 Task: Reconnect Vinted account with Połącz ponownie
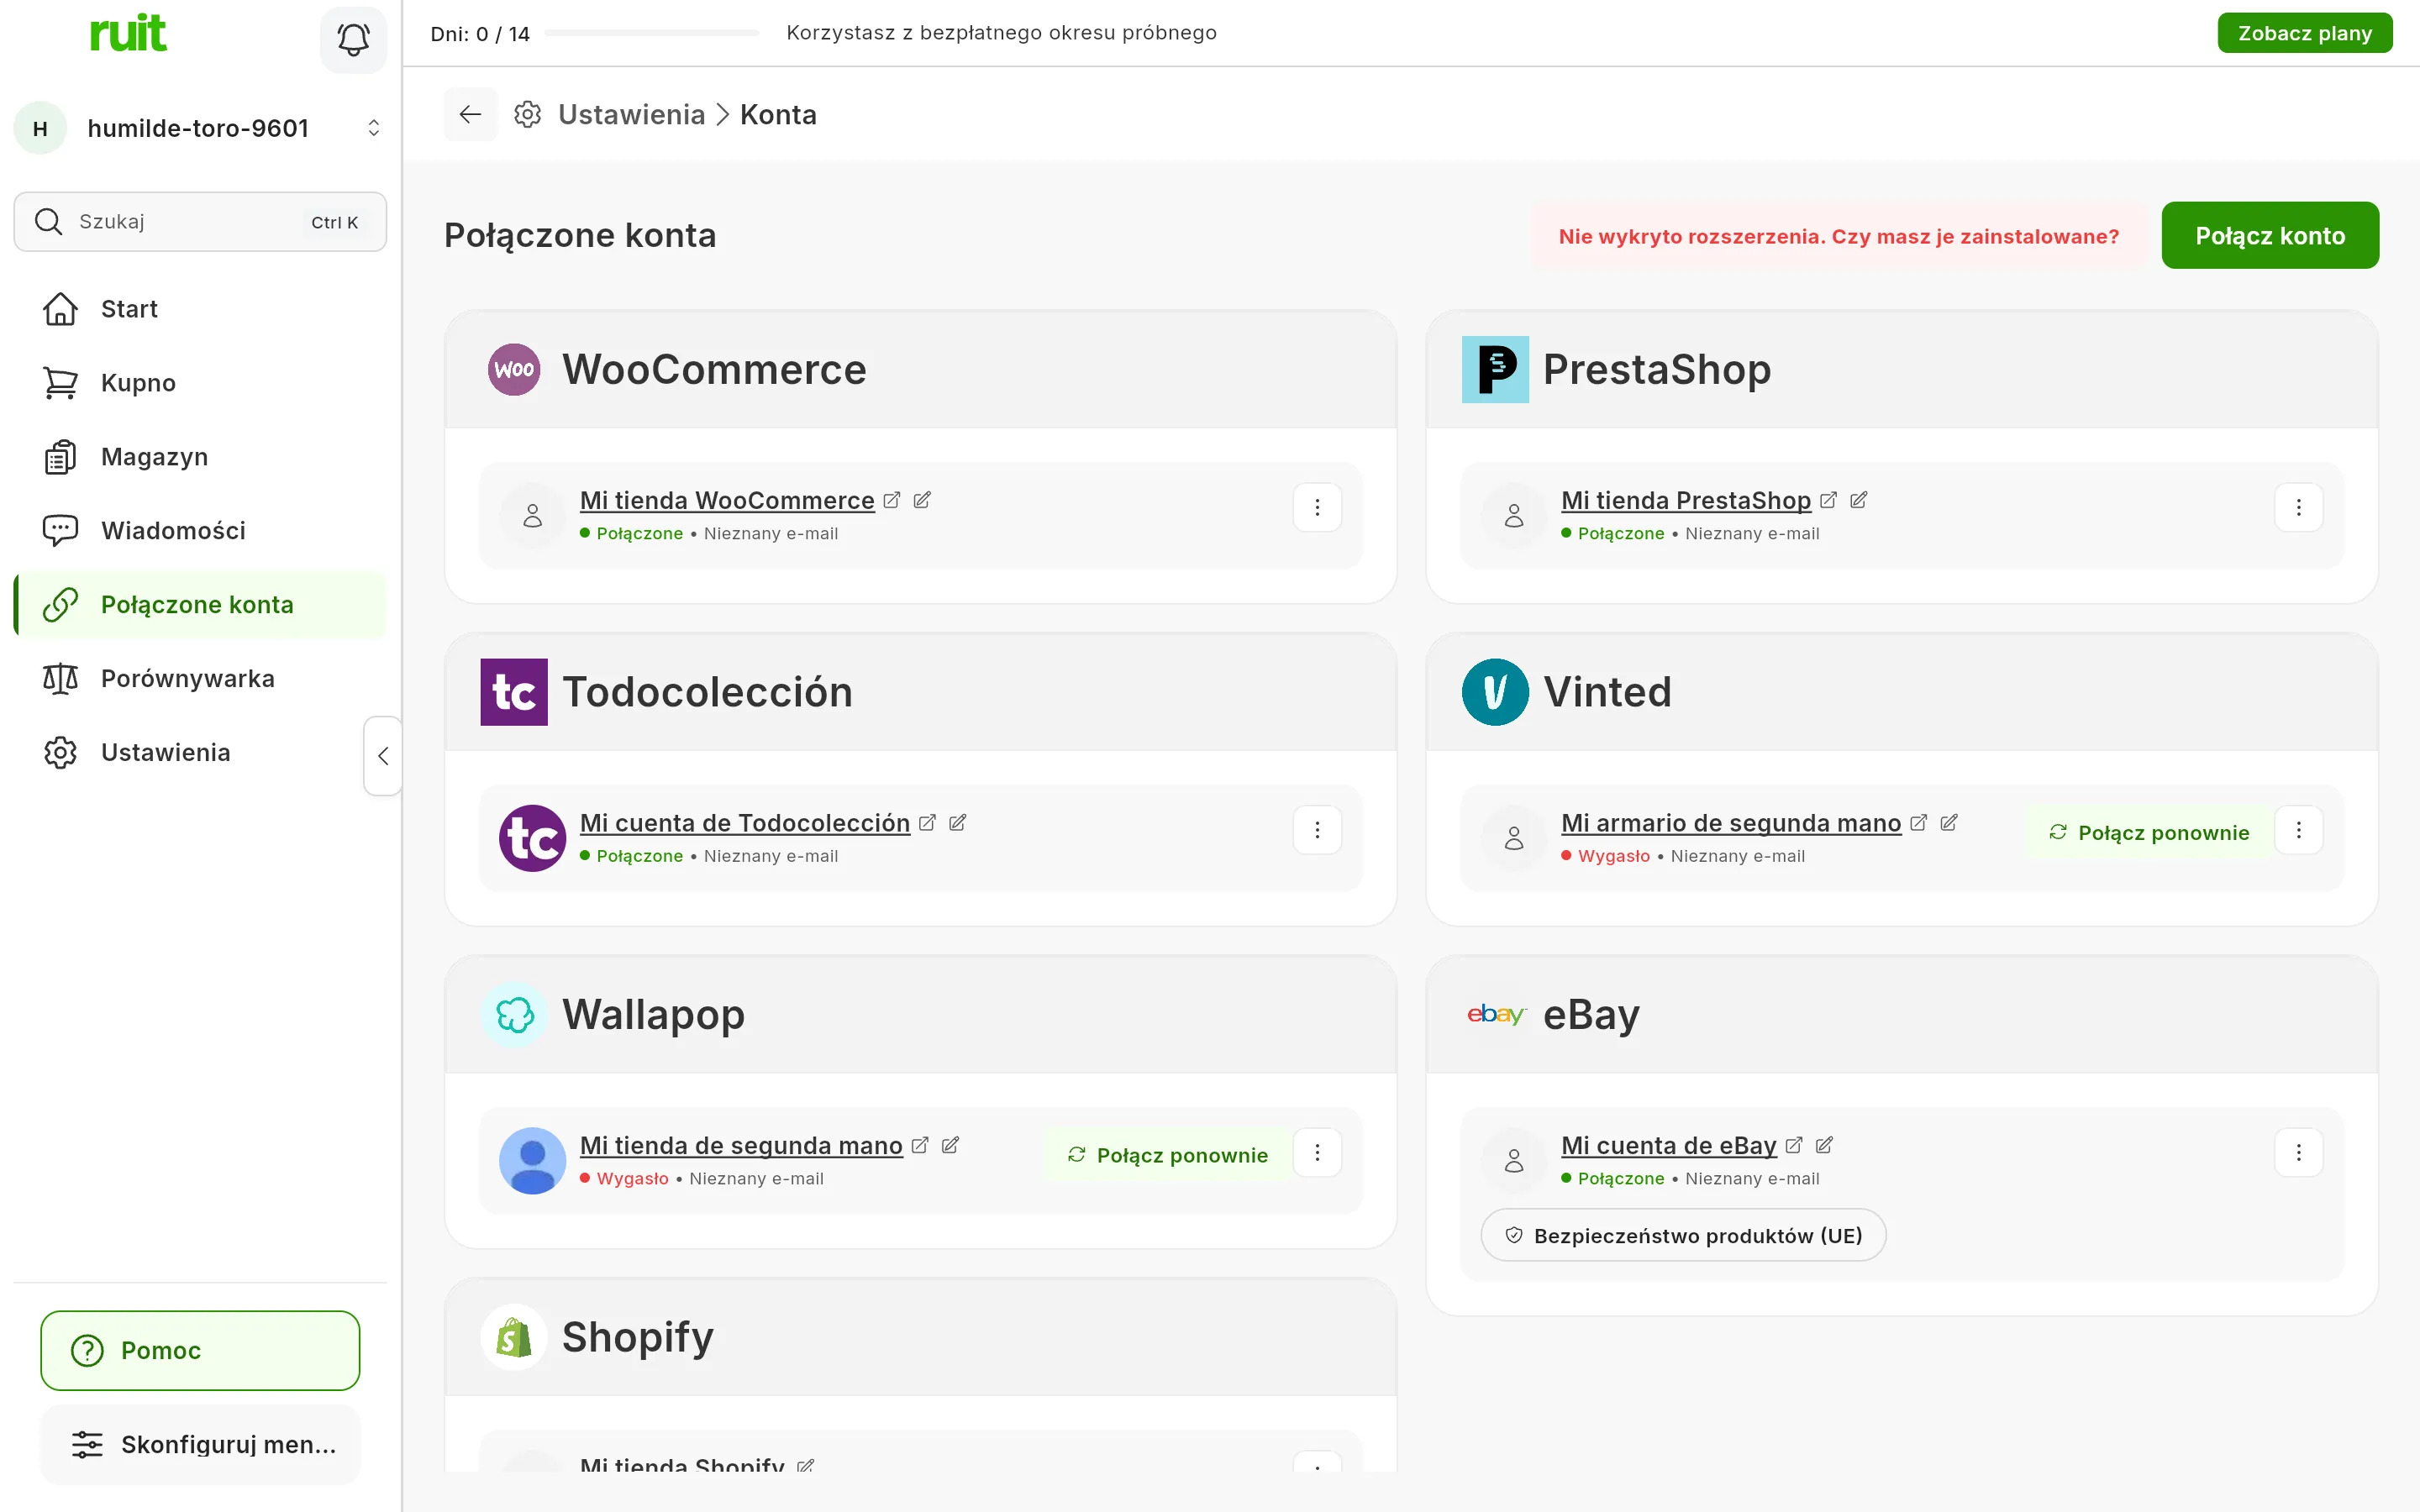pyautogui.click(x=2148, y=832)
